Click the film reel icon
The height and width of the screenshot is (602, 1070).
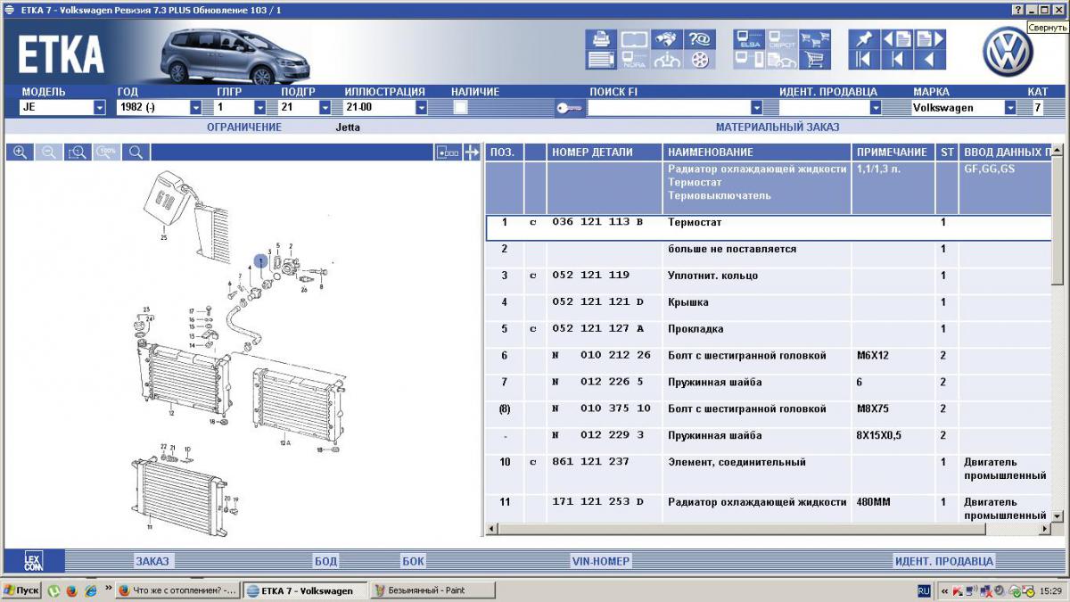(700, 60)
